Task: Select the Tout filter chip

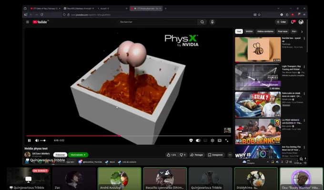Action: click(x=239, y=31)
